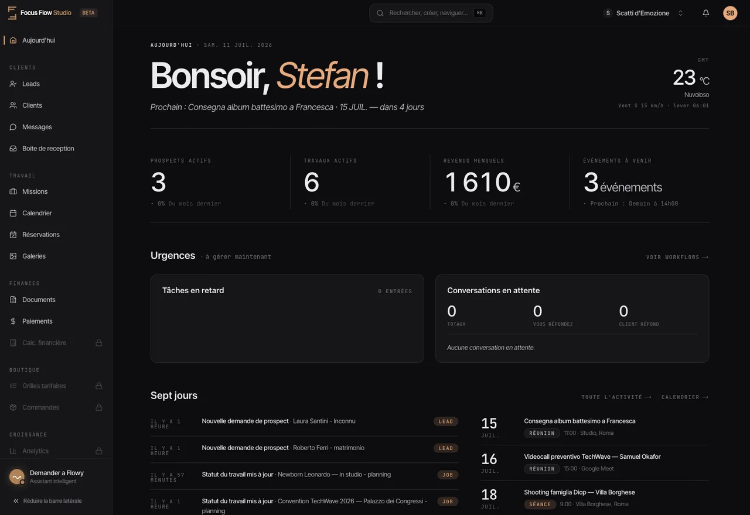The width and height of the screenshot is (750, 515).
Task: Click the Clients sidebar icon
Action: pyautogui.click(x=13, y=105)
